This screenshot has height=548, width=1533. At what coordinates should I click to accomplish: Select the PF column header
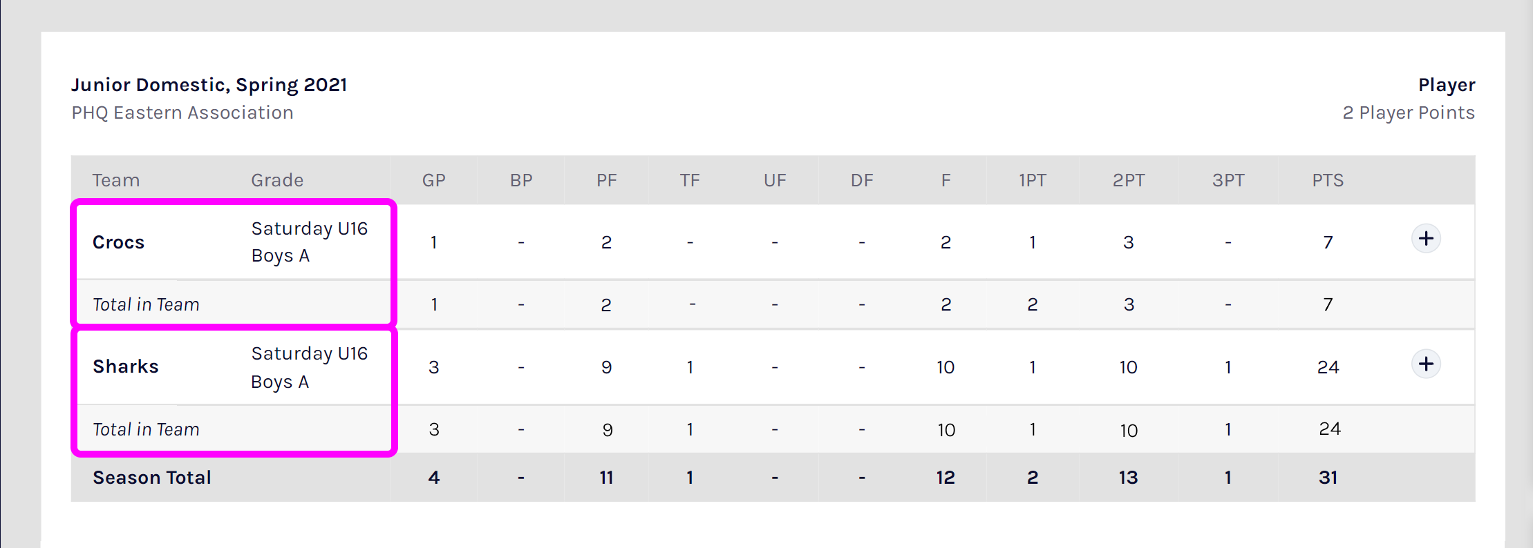606,180
